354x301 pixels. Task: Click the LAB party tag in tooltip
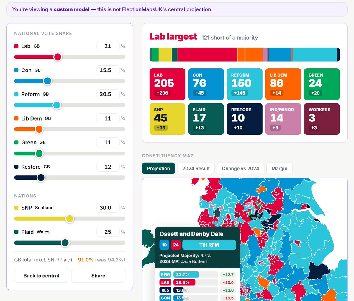tap(165, 282)
